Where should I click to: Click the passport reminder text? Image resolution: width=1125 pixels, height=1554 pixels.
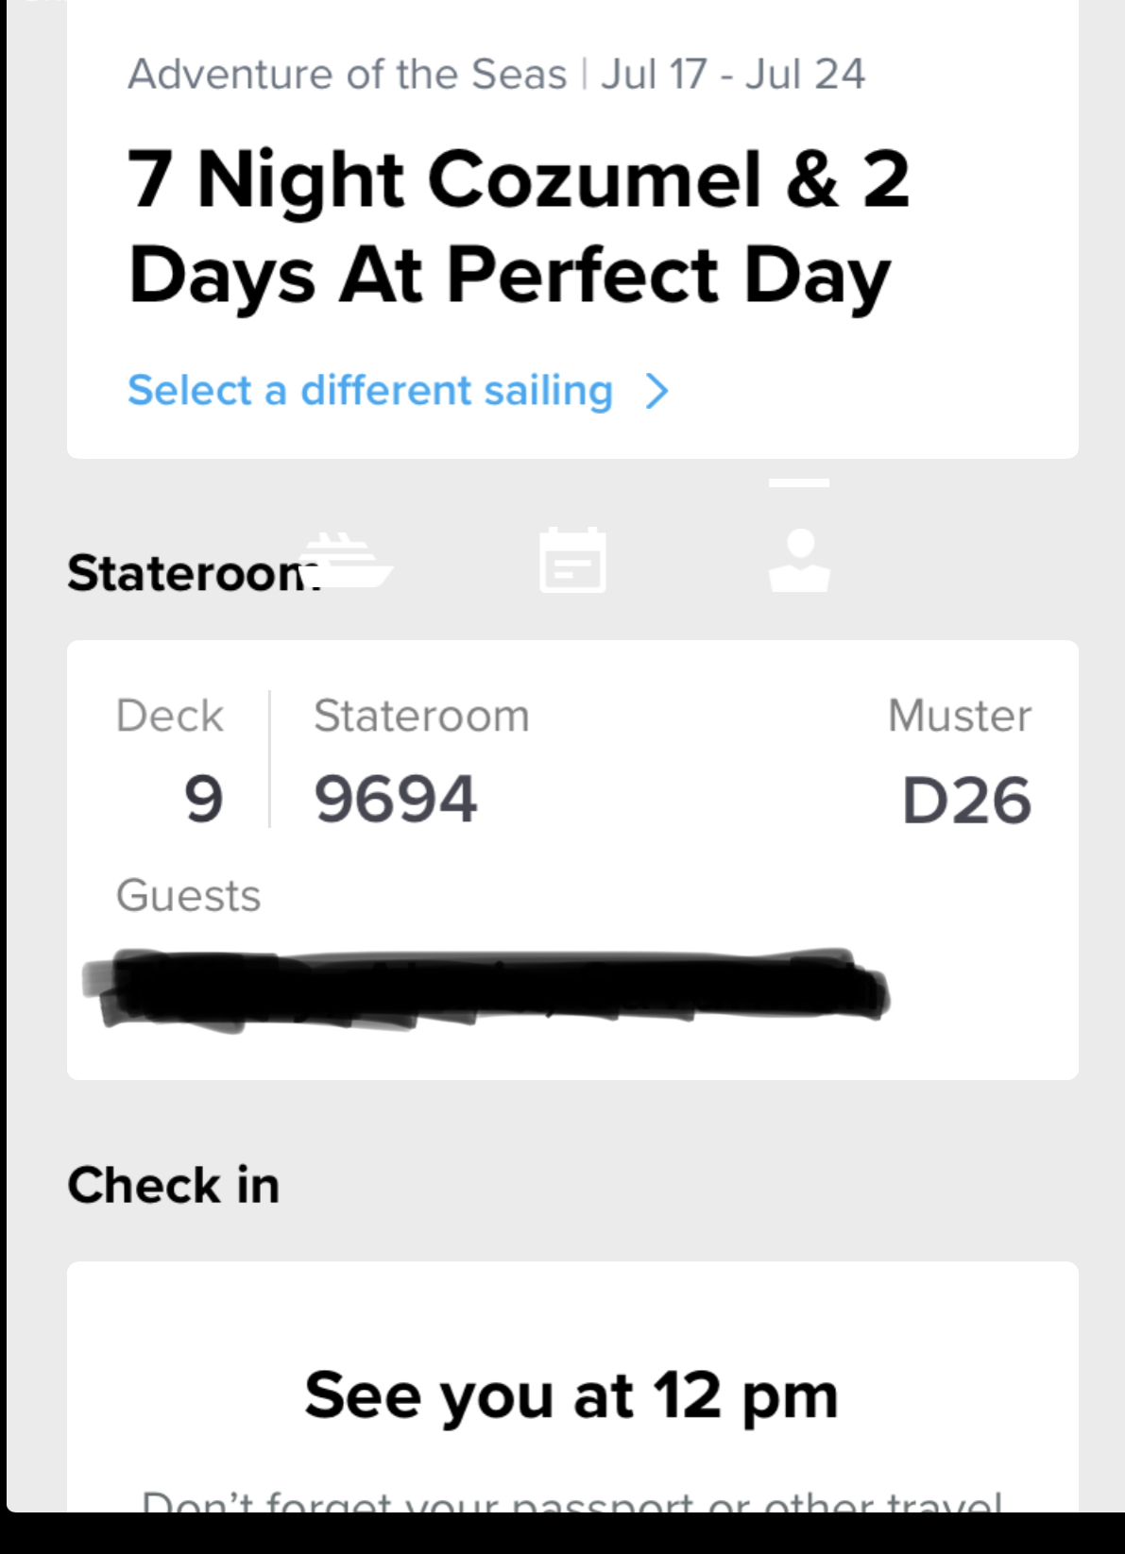point(572,1501)
